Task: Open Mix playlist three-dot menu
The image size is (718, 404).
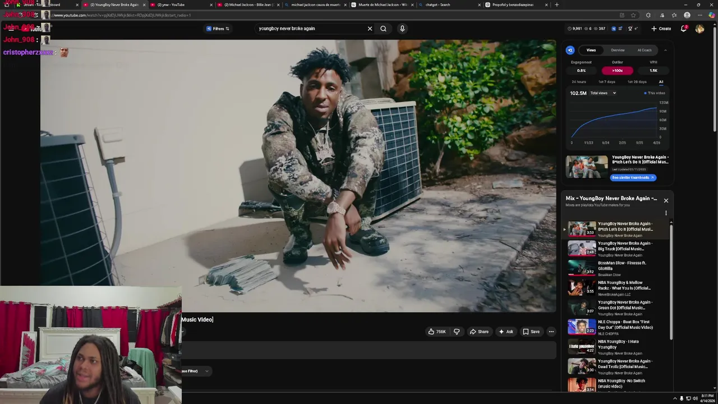Action: coord(666,213)
